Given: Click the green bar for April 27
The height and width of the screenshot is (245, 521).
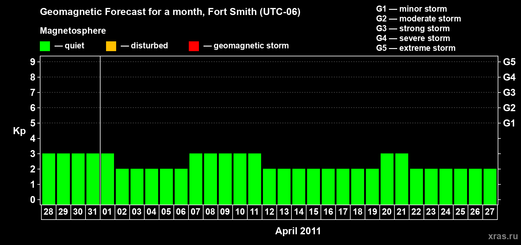Looking at the screenshot, I should click(x=490, y=187).
